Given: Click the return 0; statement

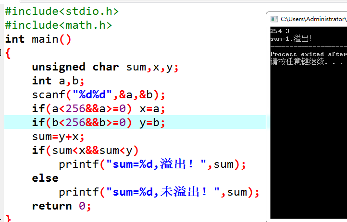Looking at the screenshot, I should pyautogui.click(x=62, y=206).
